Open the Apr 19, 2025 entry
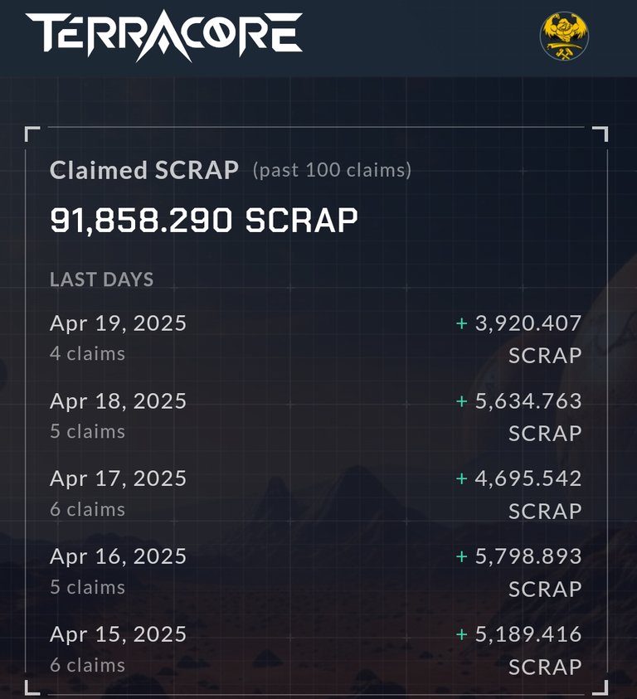The height and width of the screenshot is (699, 637). [316, 338]
